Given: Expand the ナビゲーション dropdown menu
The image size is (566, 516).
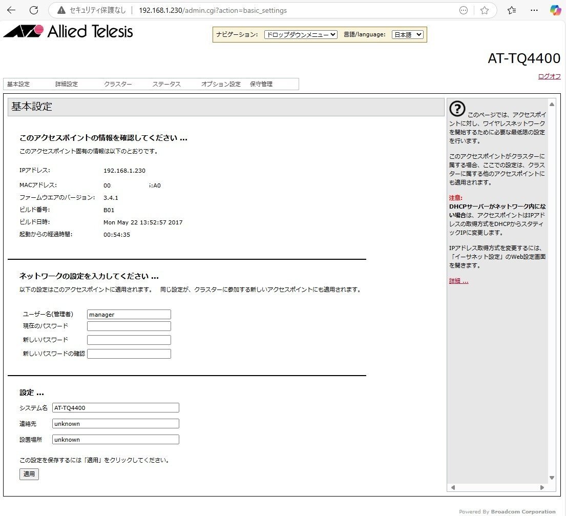Looking at the screenshot, I should click(x=301, y=34).
